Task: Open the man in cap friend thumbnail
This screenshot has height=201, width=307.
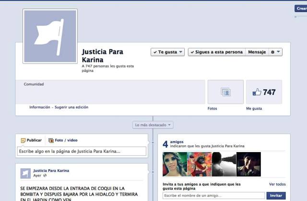Action: click(248, 164)
